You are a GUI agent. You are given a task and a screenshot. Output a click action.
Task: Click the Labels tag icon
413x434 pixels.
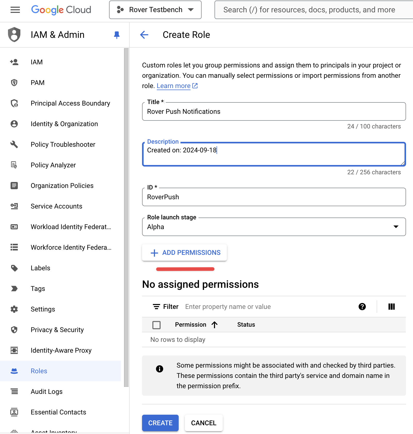click(x=14, y=268)
